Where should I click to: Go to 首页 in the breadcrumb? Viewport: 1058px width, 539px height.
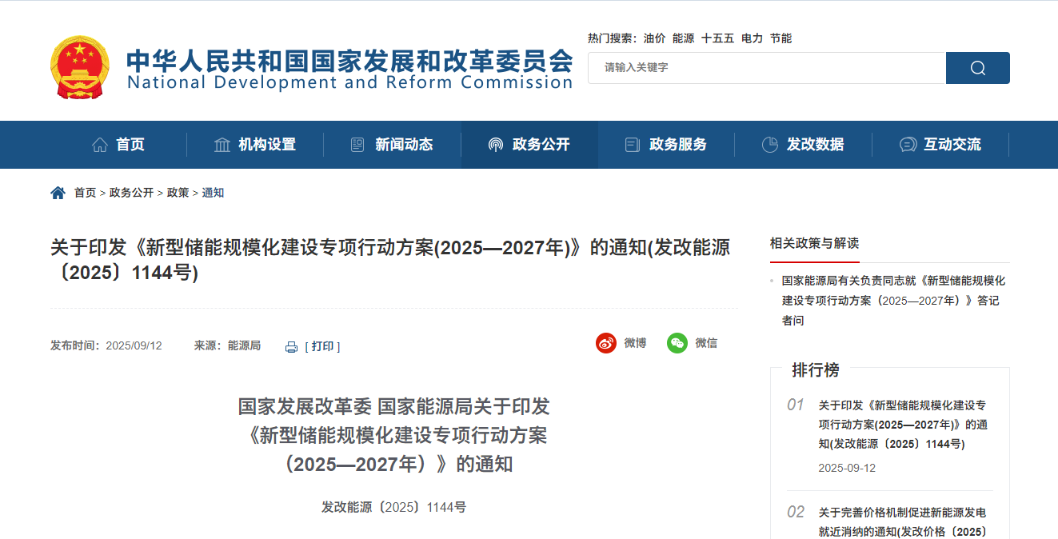point(85,193)
